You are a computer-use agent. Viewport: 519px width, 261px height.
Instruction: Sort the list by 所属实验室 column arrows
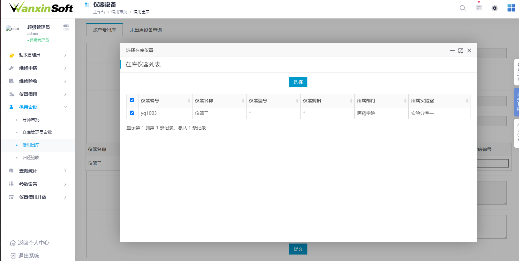point(467,101)
